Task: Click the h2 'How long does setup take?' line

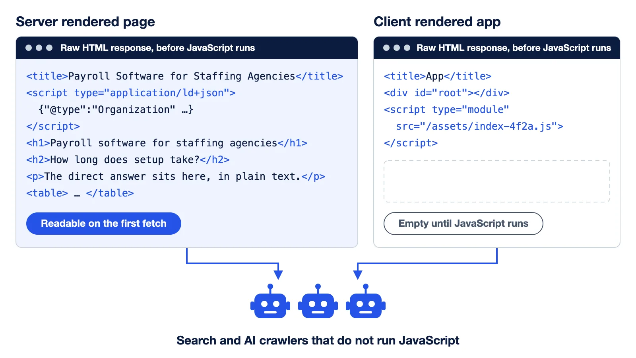Action: (128, 160)
